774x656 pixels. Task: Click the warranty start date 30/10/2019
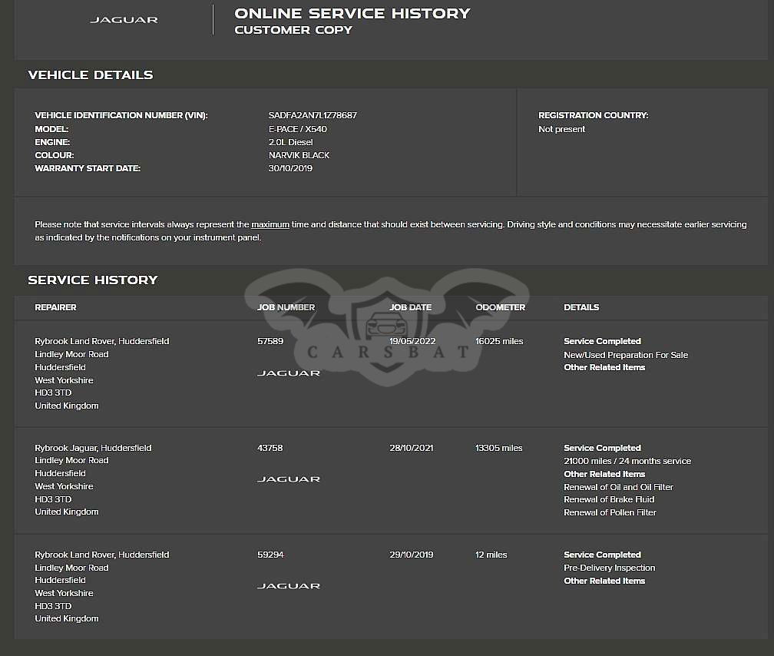pos(290,168)
